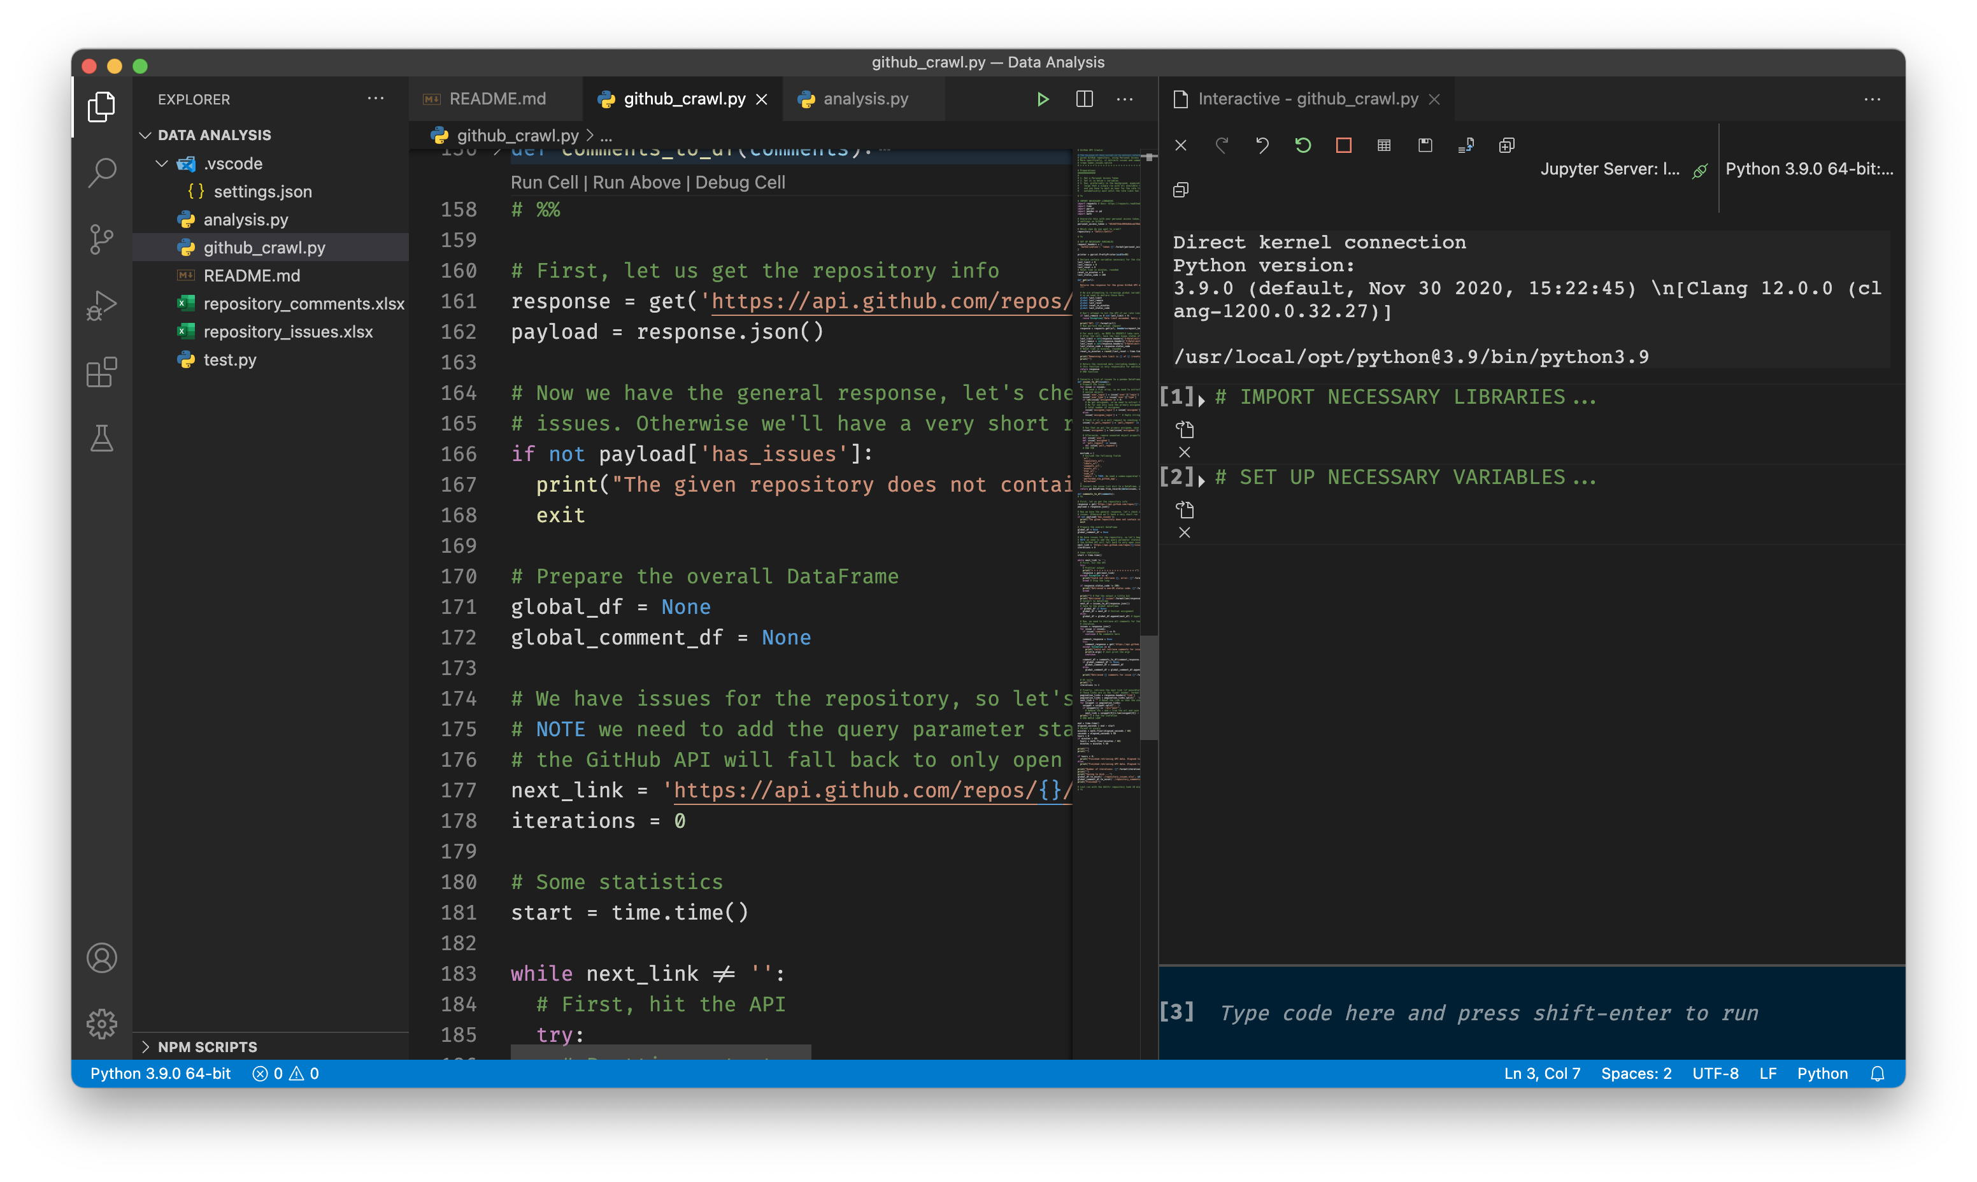Collapse the .vscode folder
The width and height of the screenshot is (1977, 1182).
point(162,163)
